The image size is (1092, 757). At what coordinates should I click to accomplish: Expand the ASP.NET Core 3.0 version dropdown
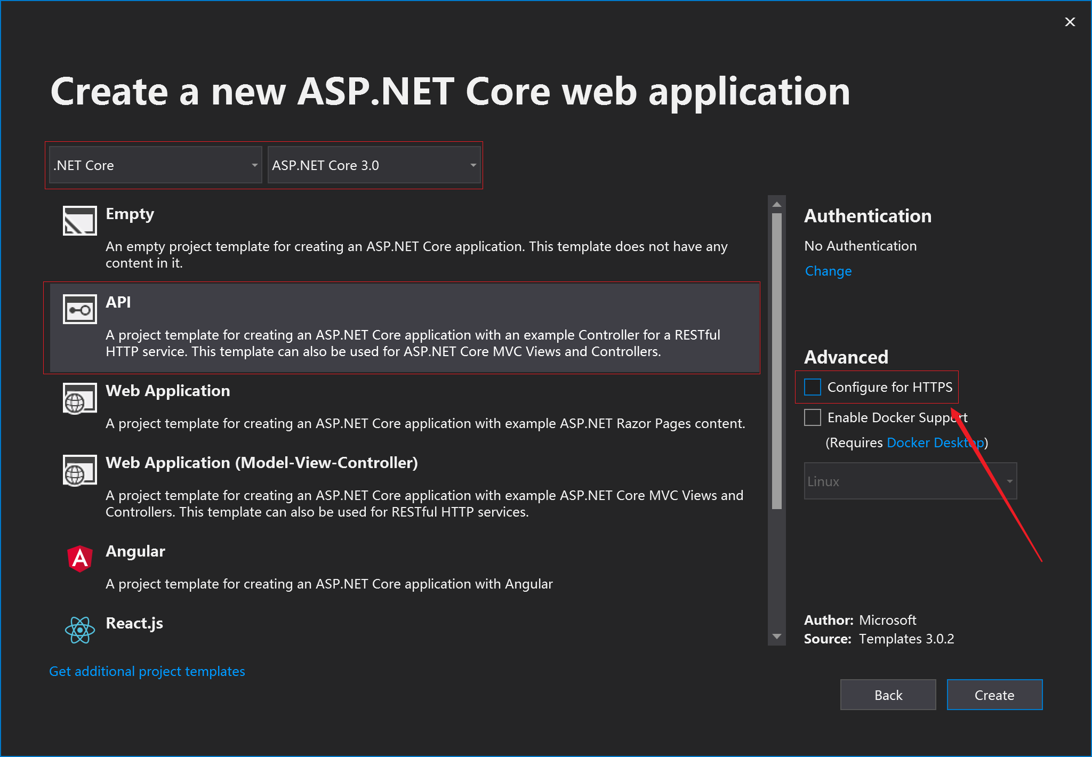[x=374, y=165]
